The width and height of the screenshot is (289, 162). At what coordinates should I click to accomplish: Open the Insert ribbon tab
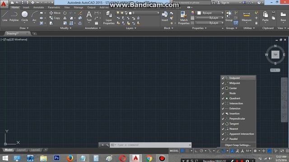coord(26,7)
